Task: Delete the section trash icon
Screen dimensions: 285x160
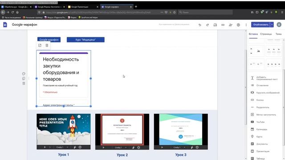Action: pos(24,84)
